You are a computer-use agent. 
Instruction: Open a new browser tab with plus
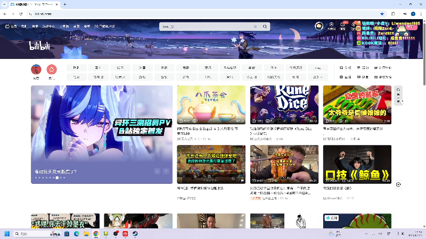point(64,4)
